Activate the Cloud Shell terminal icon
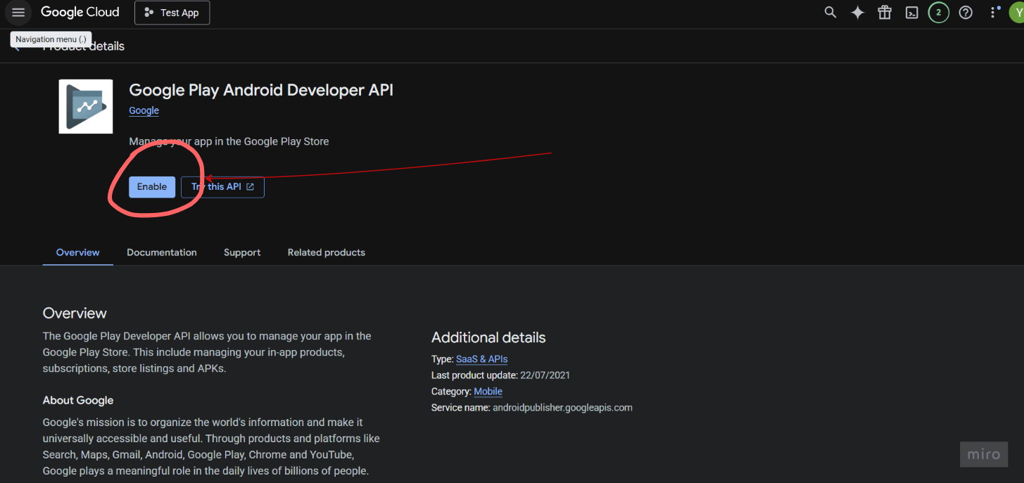This screenshot has height=483, width=1024. coord(911,13)
